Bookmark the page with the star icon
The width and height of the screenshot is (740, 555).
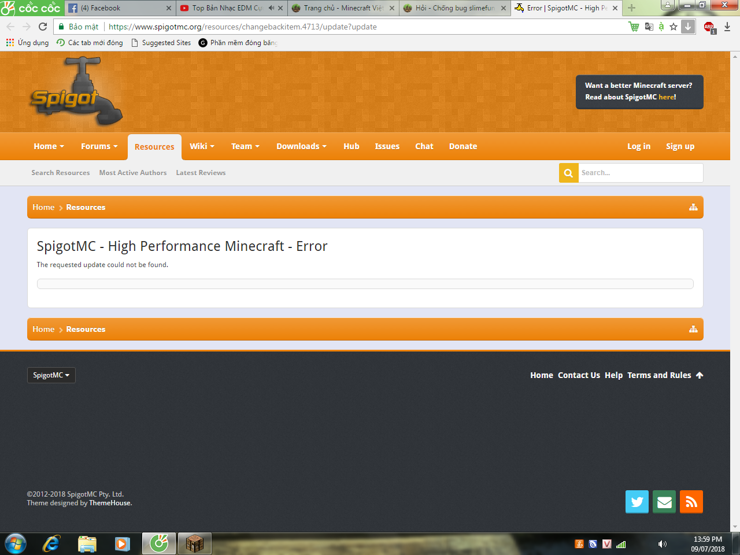click(x=674, y=27)
